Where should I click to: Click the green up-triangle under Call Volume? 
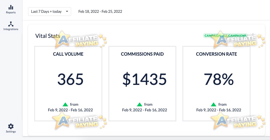(65, 104)
